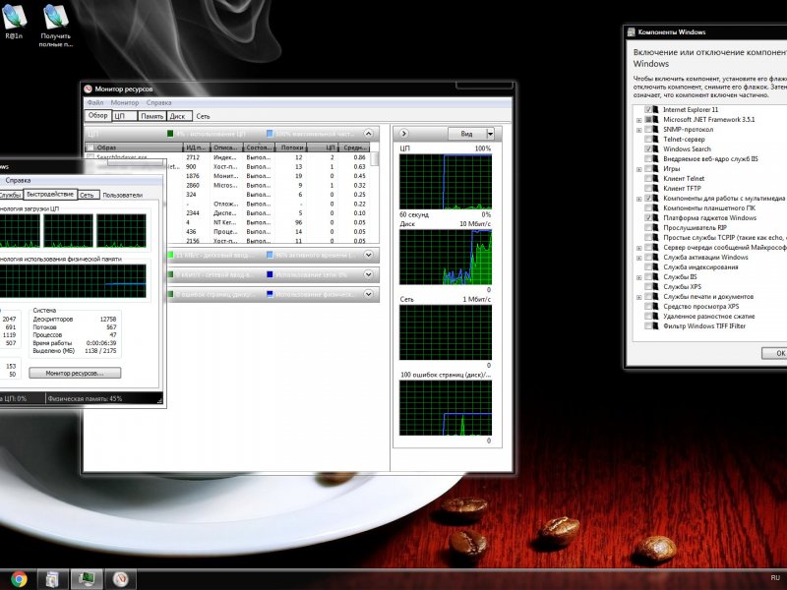This screenshot has height=590, width=787.
Task: Select the Служба индексирования feature row
Action: point(700,266)
